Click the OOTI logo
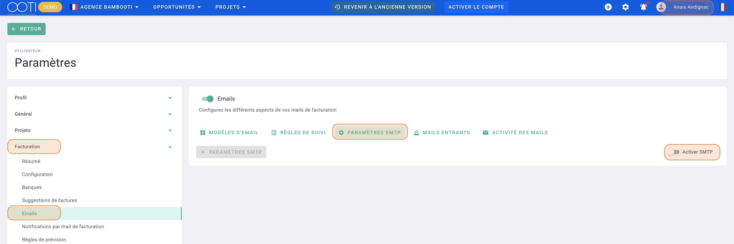 22,7
